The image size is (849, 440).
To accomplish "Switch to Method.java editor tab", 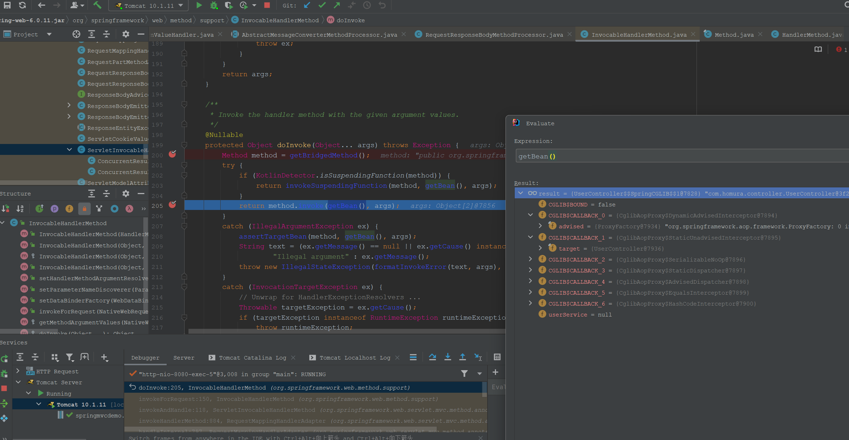I will coord(734,35).
